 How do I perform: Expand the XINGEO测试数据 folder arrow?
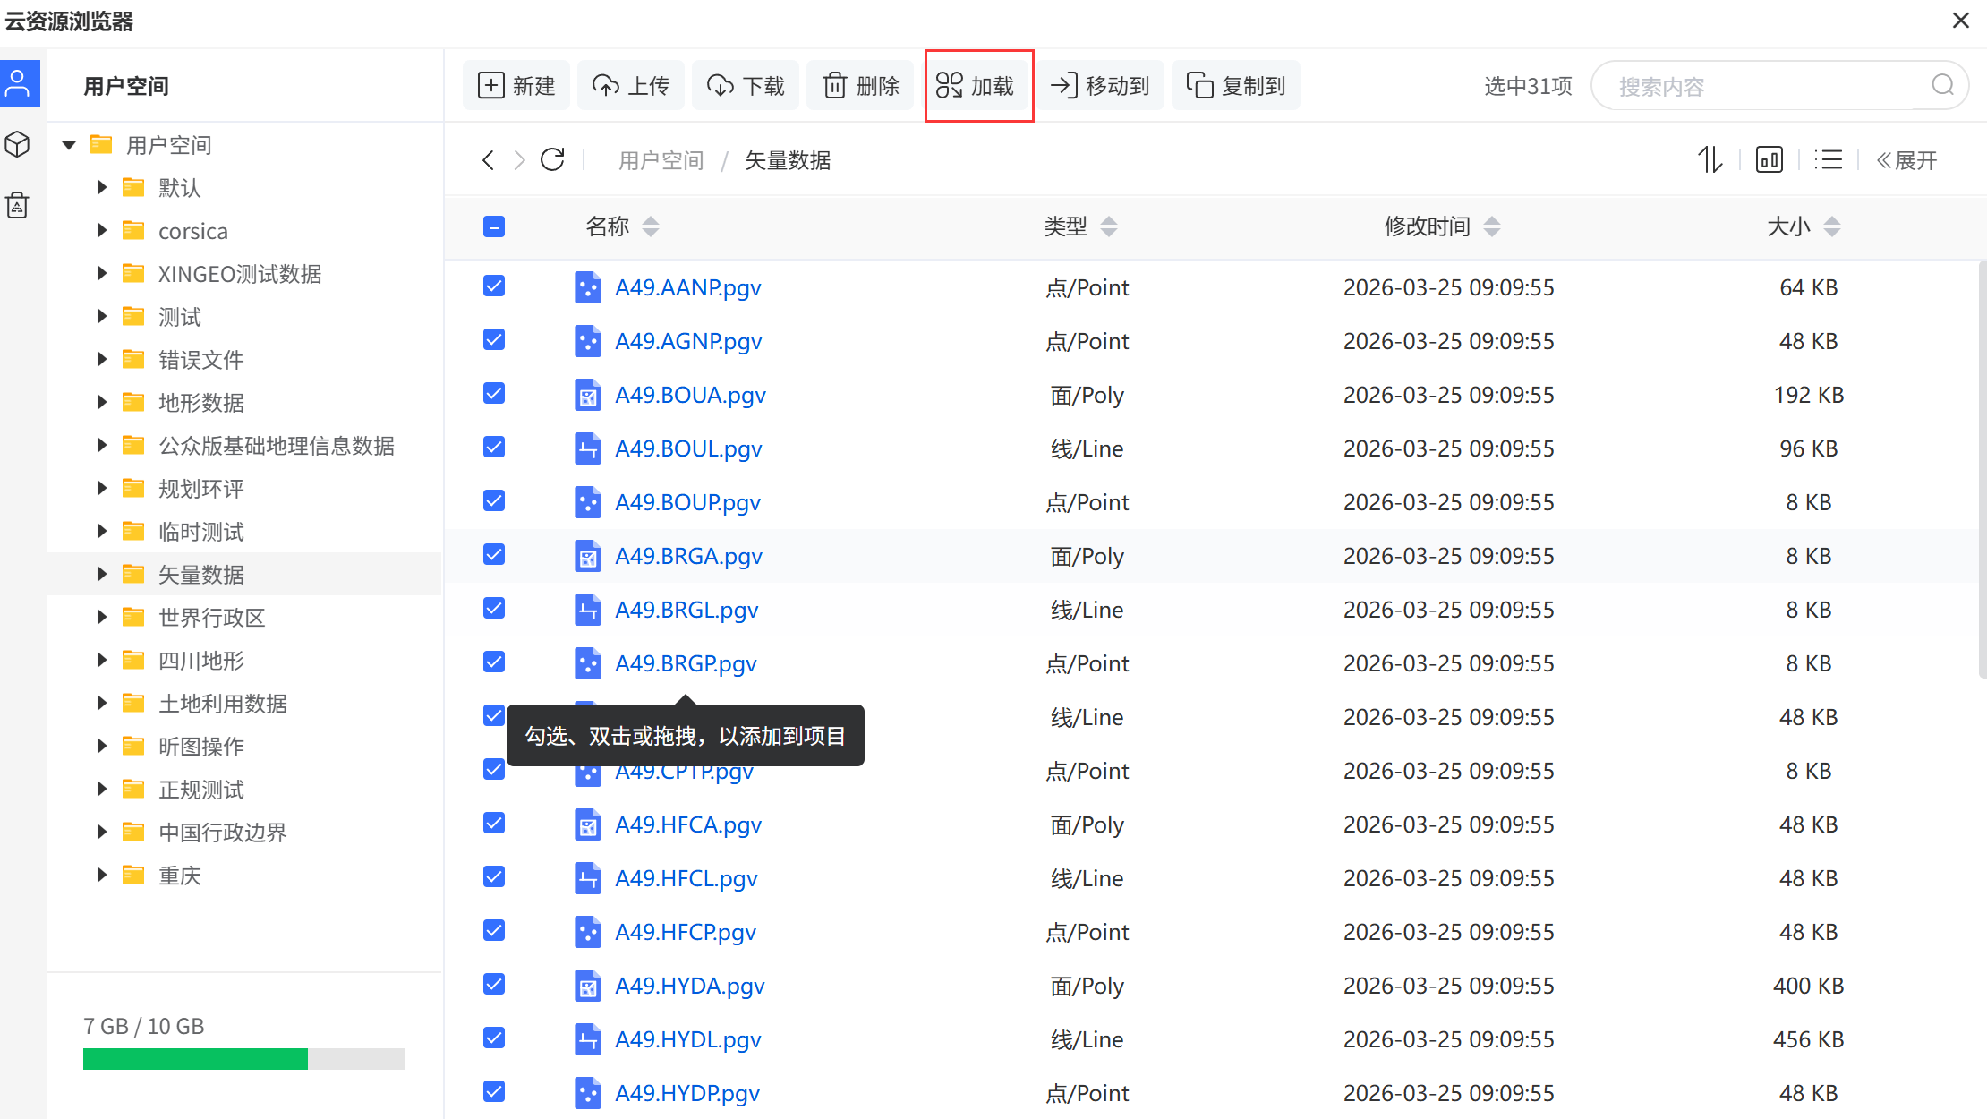[101, 273]
